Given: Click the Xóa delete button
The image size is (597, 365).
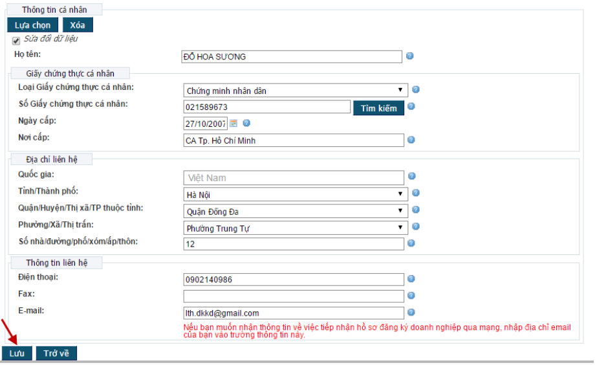Looking at the screenshot, I should tap(78, 25).
